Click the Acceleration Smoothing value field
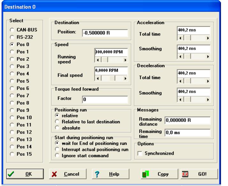 click(194, 49)
